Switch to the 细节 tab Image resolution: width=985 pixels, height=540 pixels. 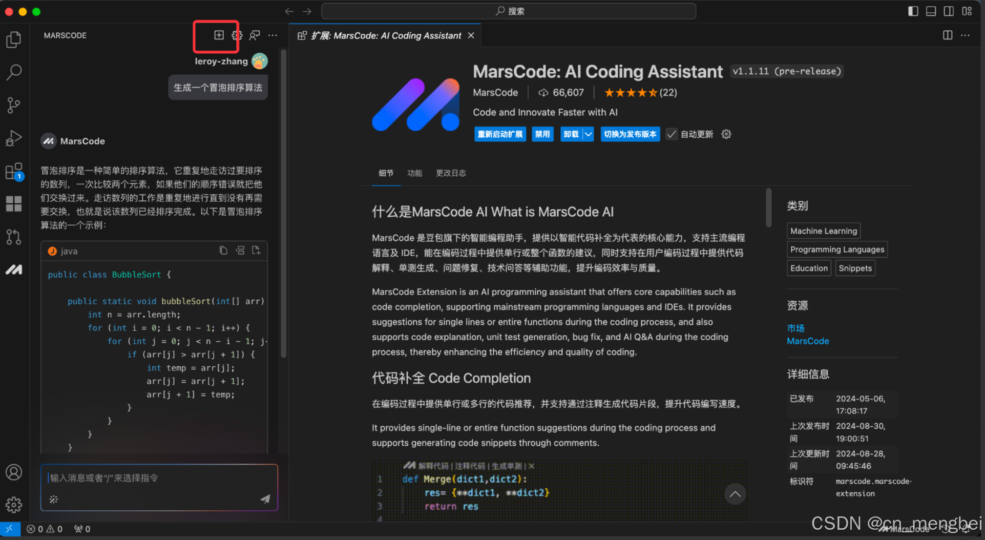click(x=386, y=173)
